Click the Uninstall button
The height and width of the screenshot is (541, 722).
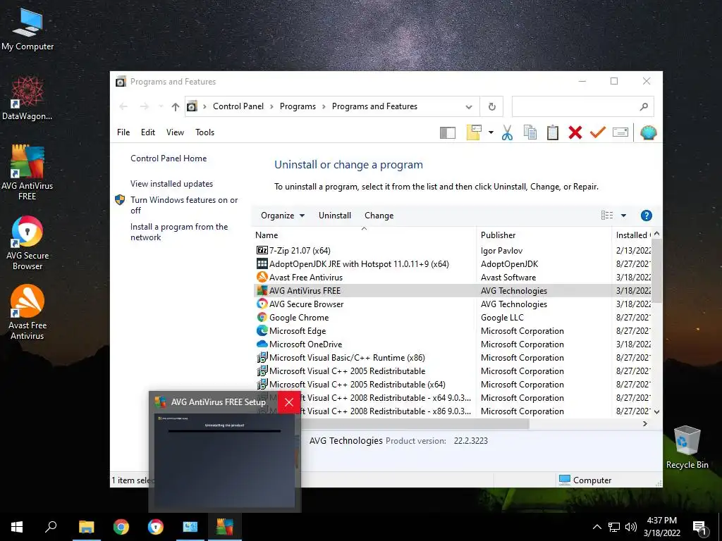click(x=335, y=216)
